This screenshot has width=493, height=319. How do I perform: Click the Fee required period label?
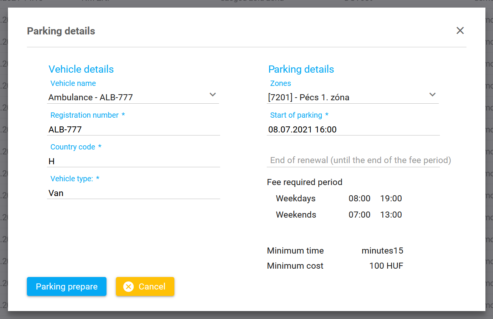pos(305,182)
